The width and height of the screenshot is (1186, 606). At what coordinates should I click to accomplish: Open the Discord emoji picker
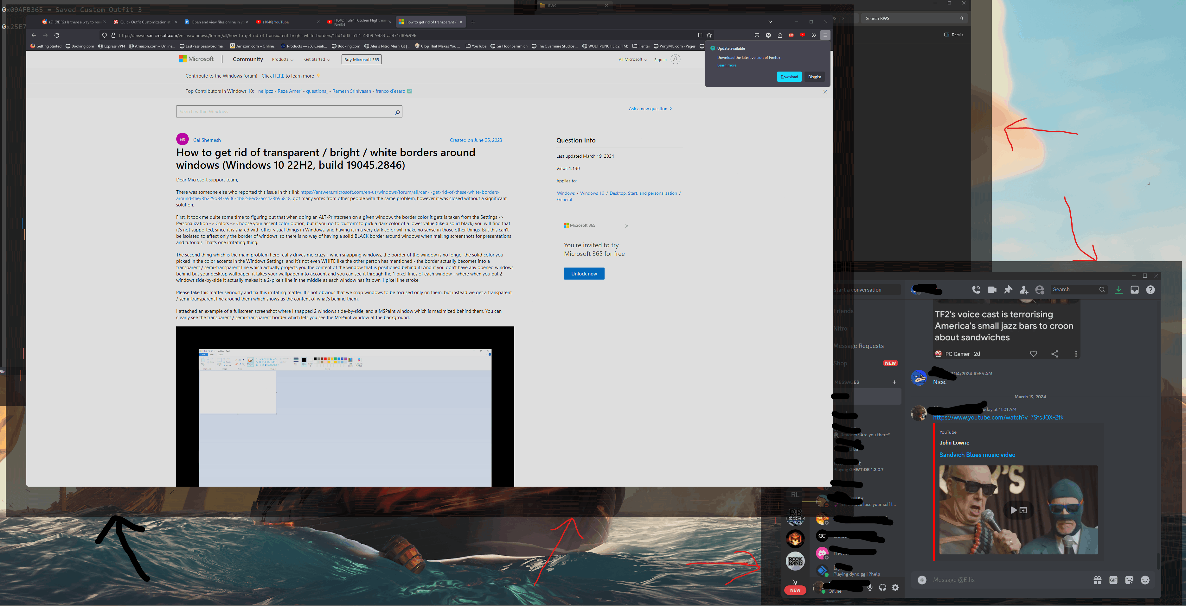tap(1145, 580)
